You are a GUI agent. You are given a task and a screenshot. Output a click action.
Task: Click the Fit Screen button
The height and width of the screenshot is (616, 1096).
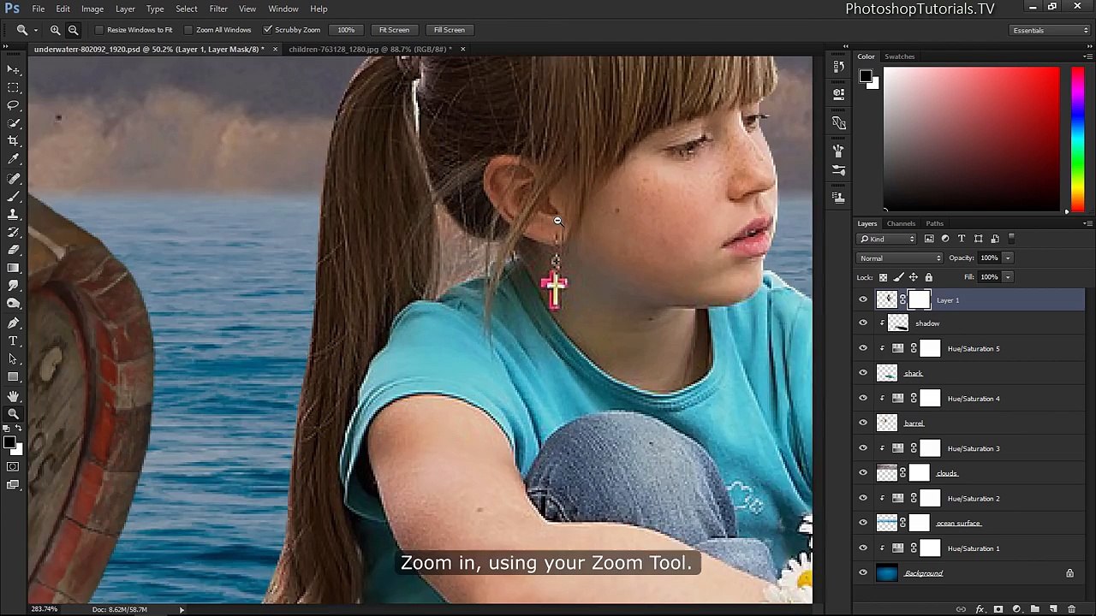tap(394, 30)
